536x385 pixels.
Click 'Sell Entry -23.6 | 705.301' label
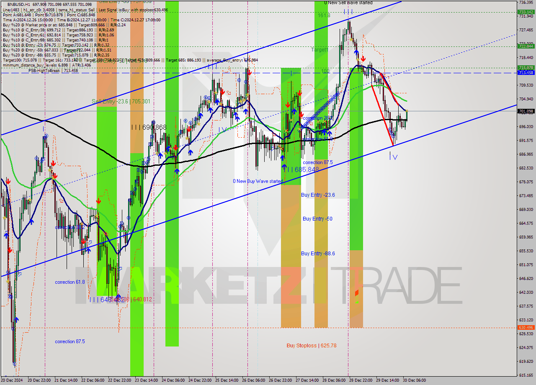[x=121, y=101]
